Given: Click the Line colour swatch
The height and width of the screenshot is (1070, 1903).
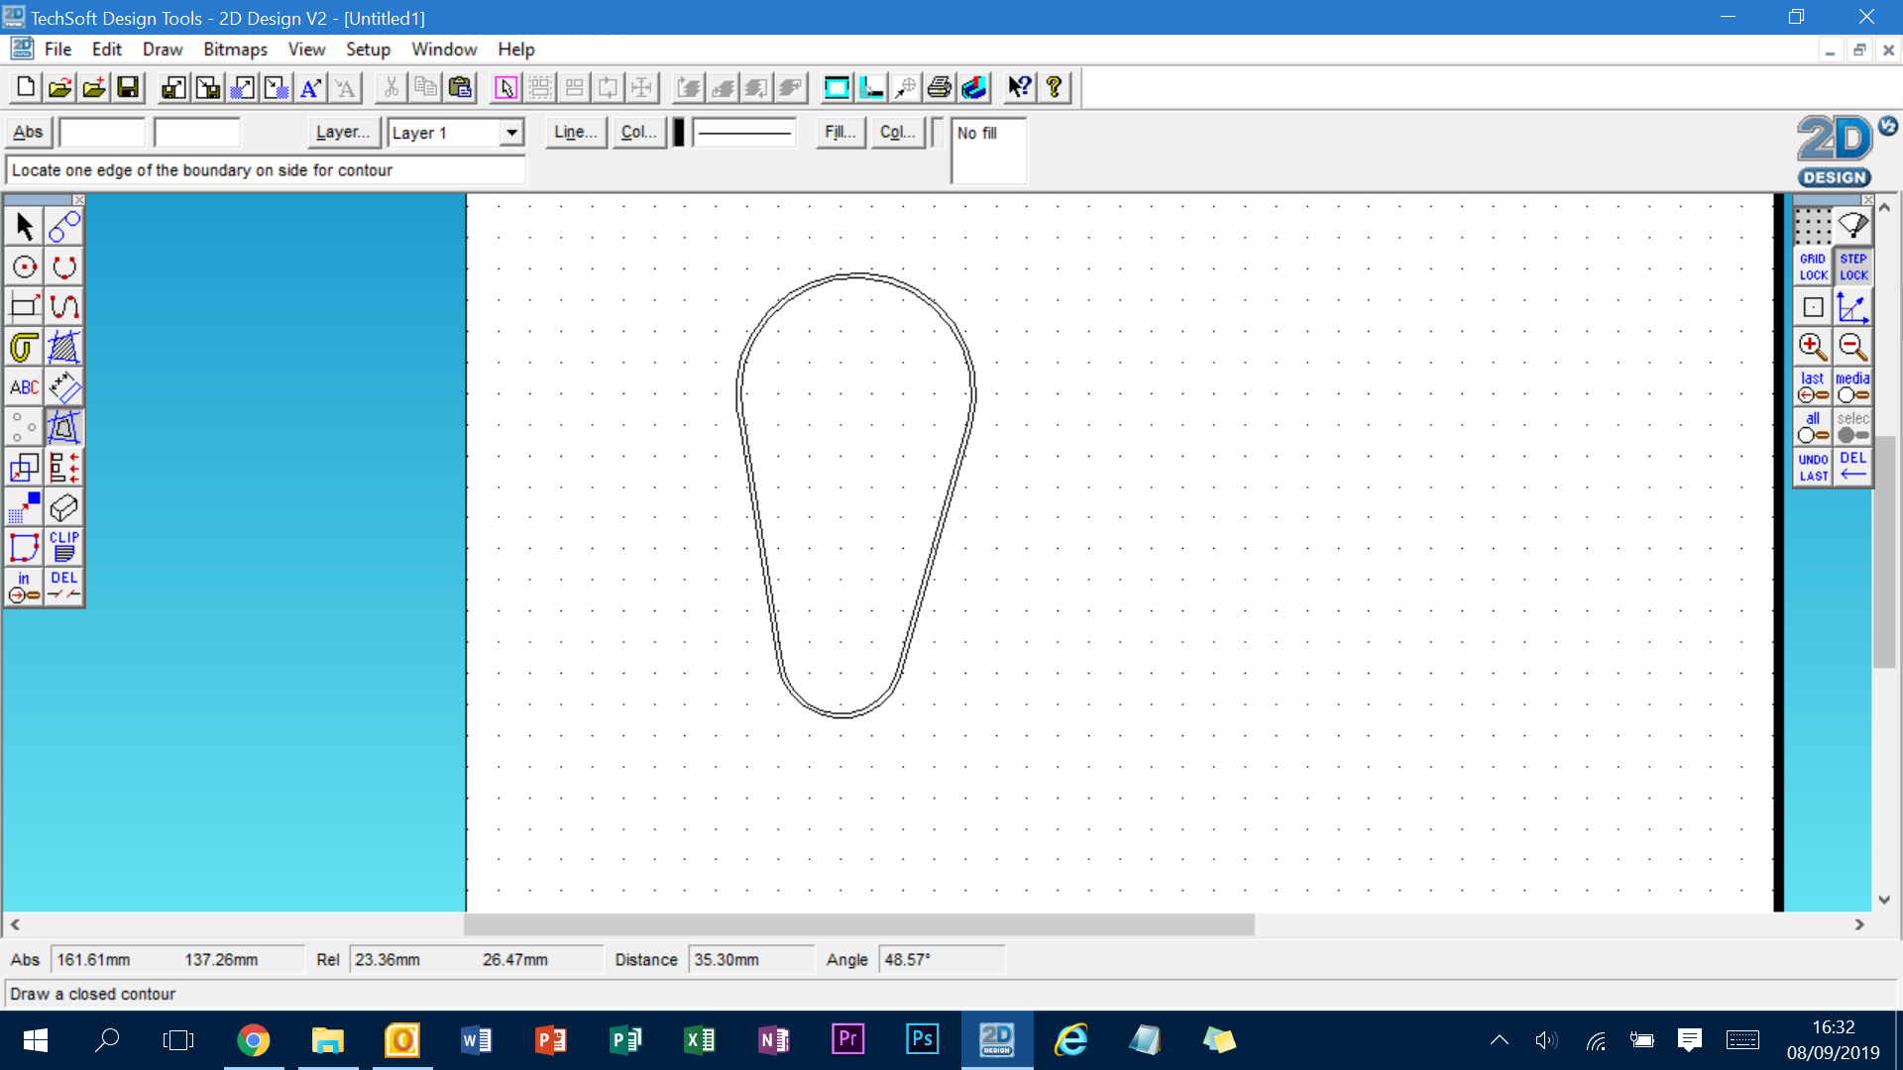Looking at the screenshot, I should pos(677,132).
